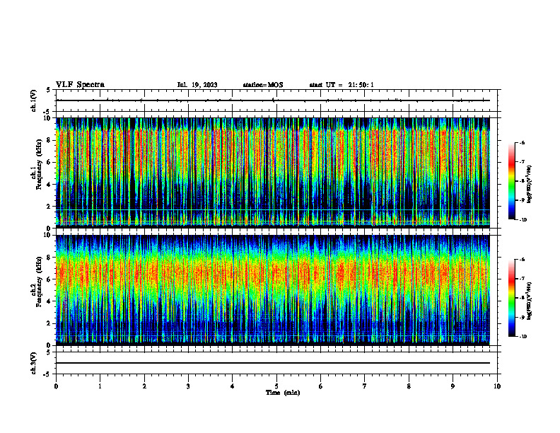Click the ch.2 spectrogram plot area
The image size is (560, 433).
click(x=273, y=290)
